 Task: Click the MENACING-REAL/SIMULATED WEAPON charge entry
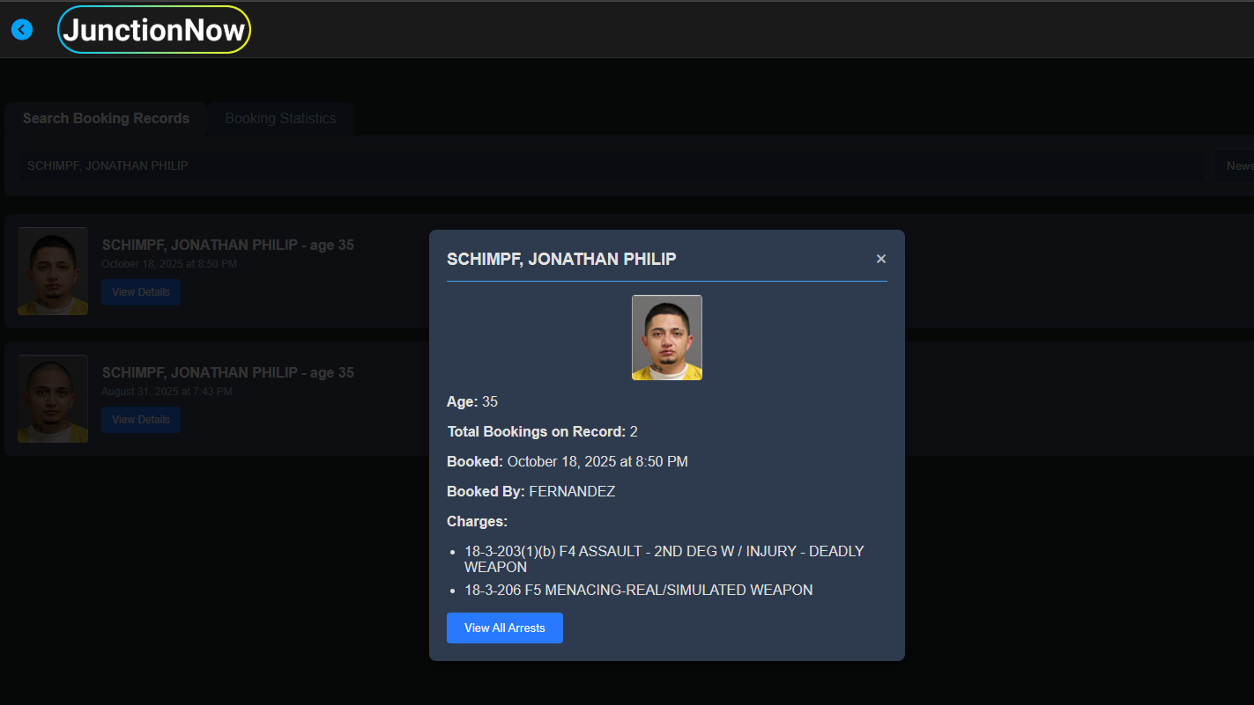638,591
